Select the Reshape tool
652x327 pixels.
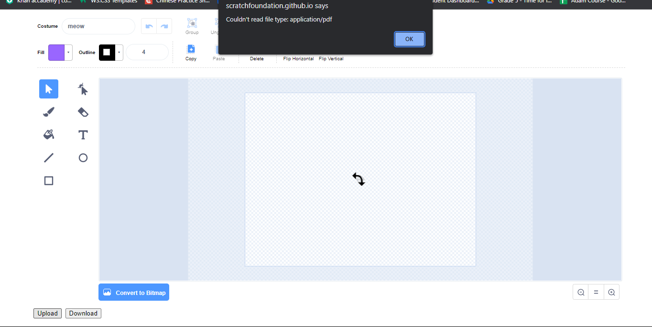coord(83,89)
